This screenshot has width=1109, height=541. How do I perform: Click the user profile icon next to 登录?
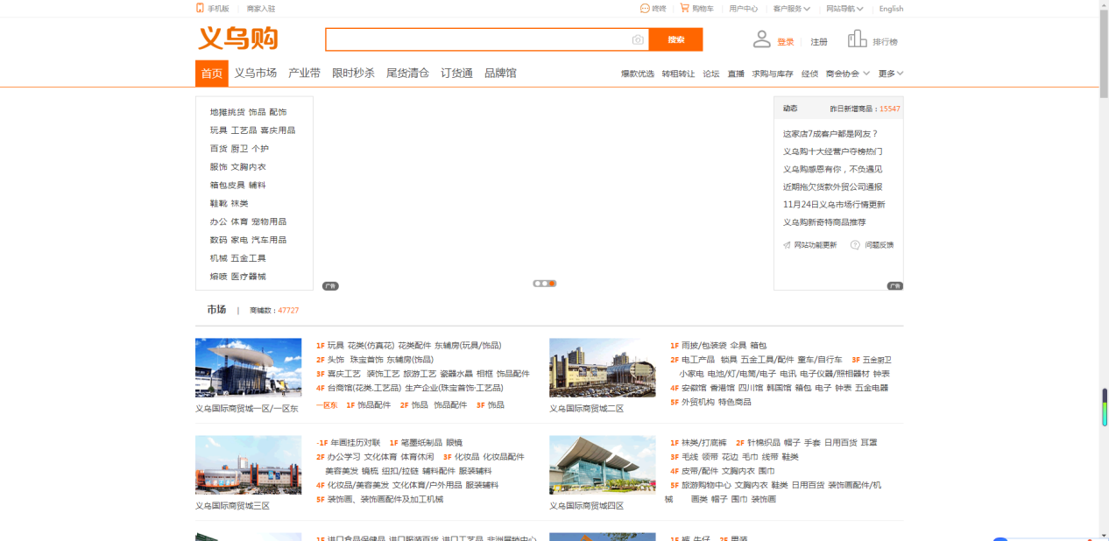(x=761, y=39)
